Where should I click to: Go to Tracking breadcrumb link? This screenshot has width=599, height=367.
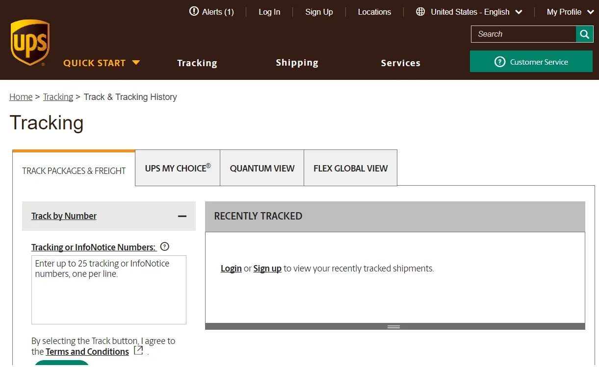58,97
